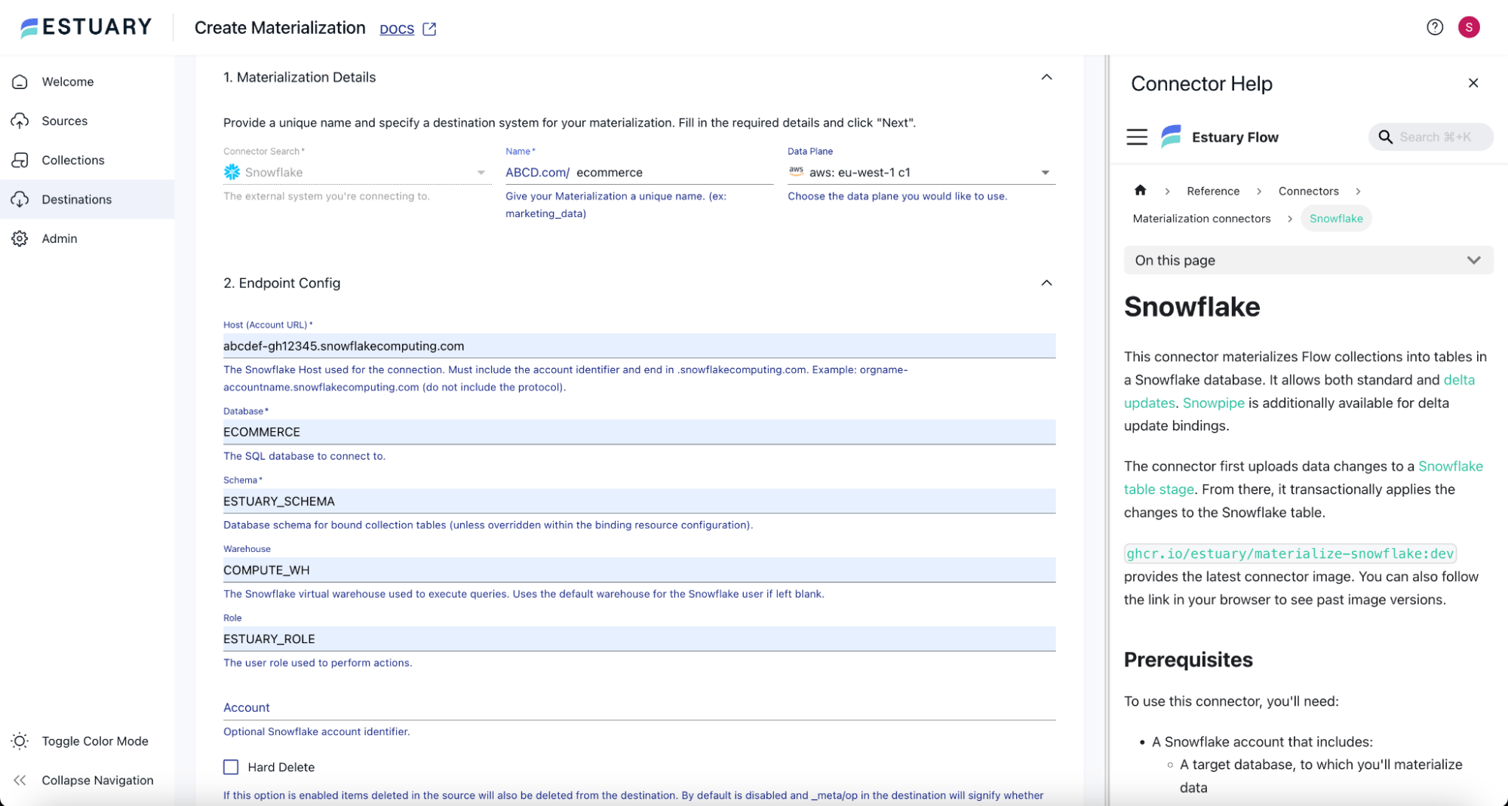Screen dimensions: 1508x806
Task: Expand the On this page dropdown
Action: pyautogui.click(x=1308, y=260)
